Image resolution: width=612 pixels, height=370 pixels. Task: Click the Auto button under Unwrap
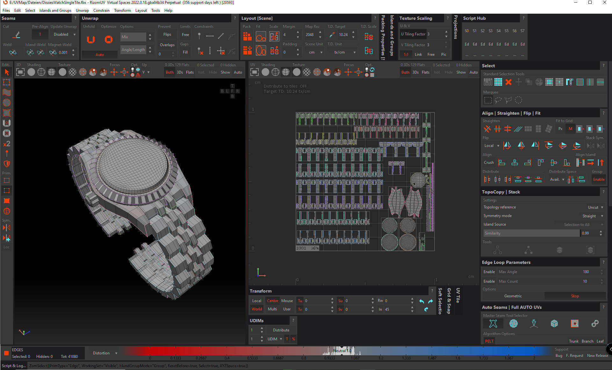coord(99,55)
